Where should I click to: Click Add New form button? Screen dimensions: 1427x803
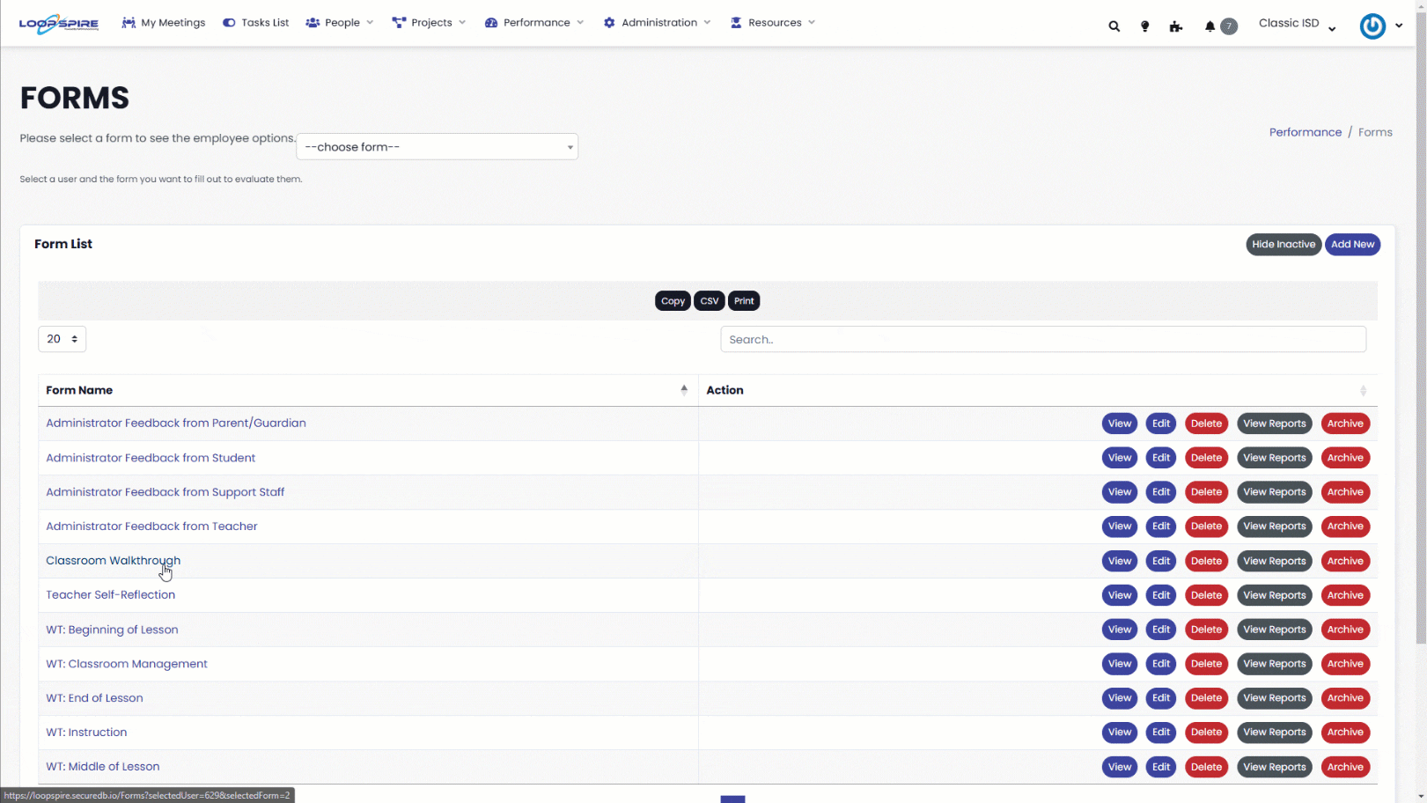click(1352, 245)
